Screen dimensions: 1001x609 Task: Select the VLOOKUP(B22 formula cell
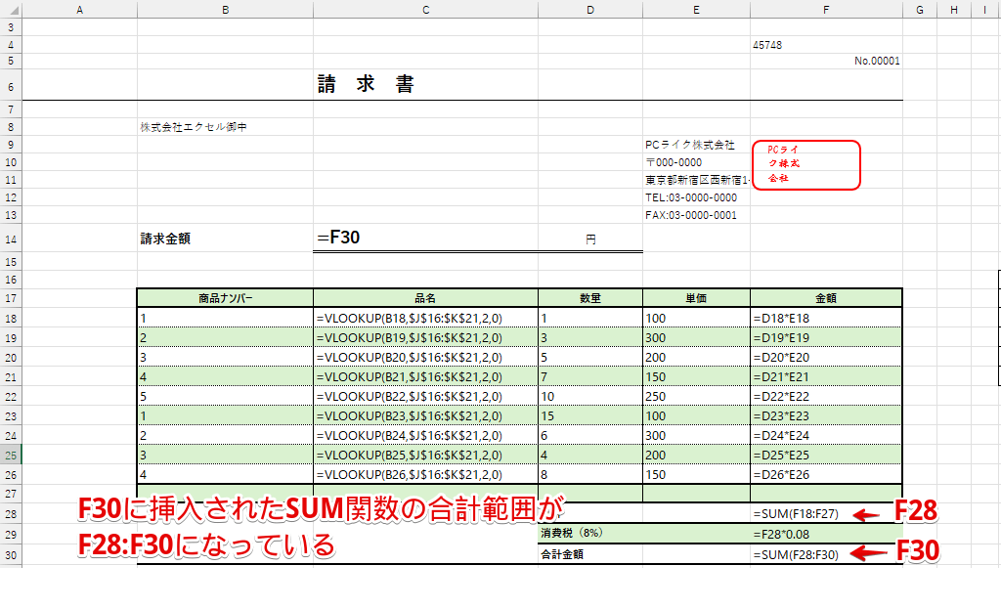pos(425,397)
